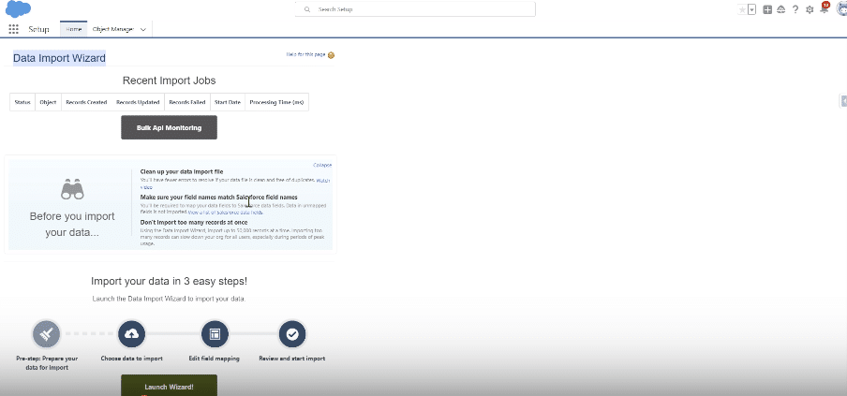Click the help page cube icon
Screen dimensions: 847x396
coord(331,55)
